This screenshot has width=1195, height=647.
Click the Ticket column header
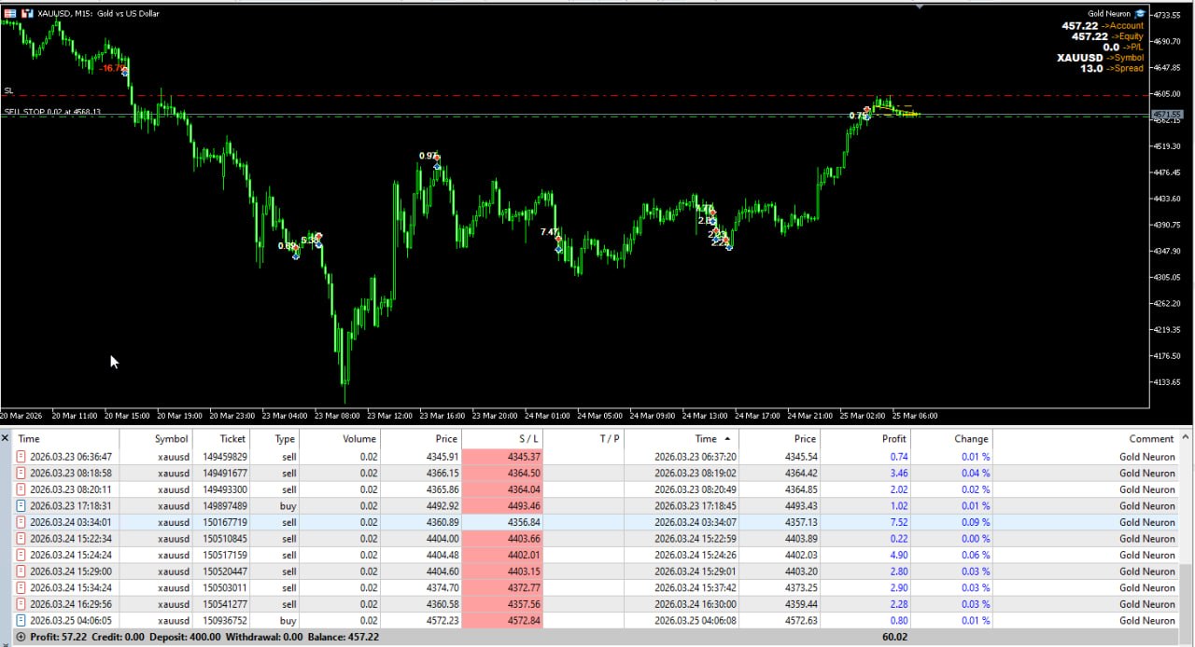click(232, 439)
